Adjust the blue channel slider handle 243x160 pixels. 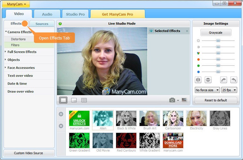pyautogui.click(x=218, y=72)
